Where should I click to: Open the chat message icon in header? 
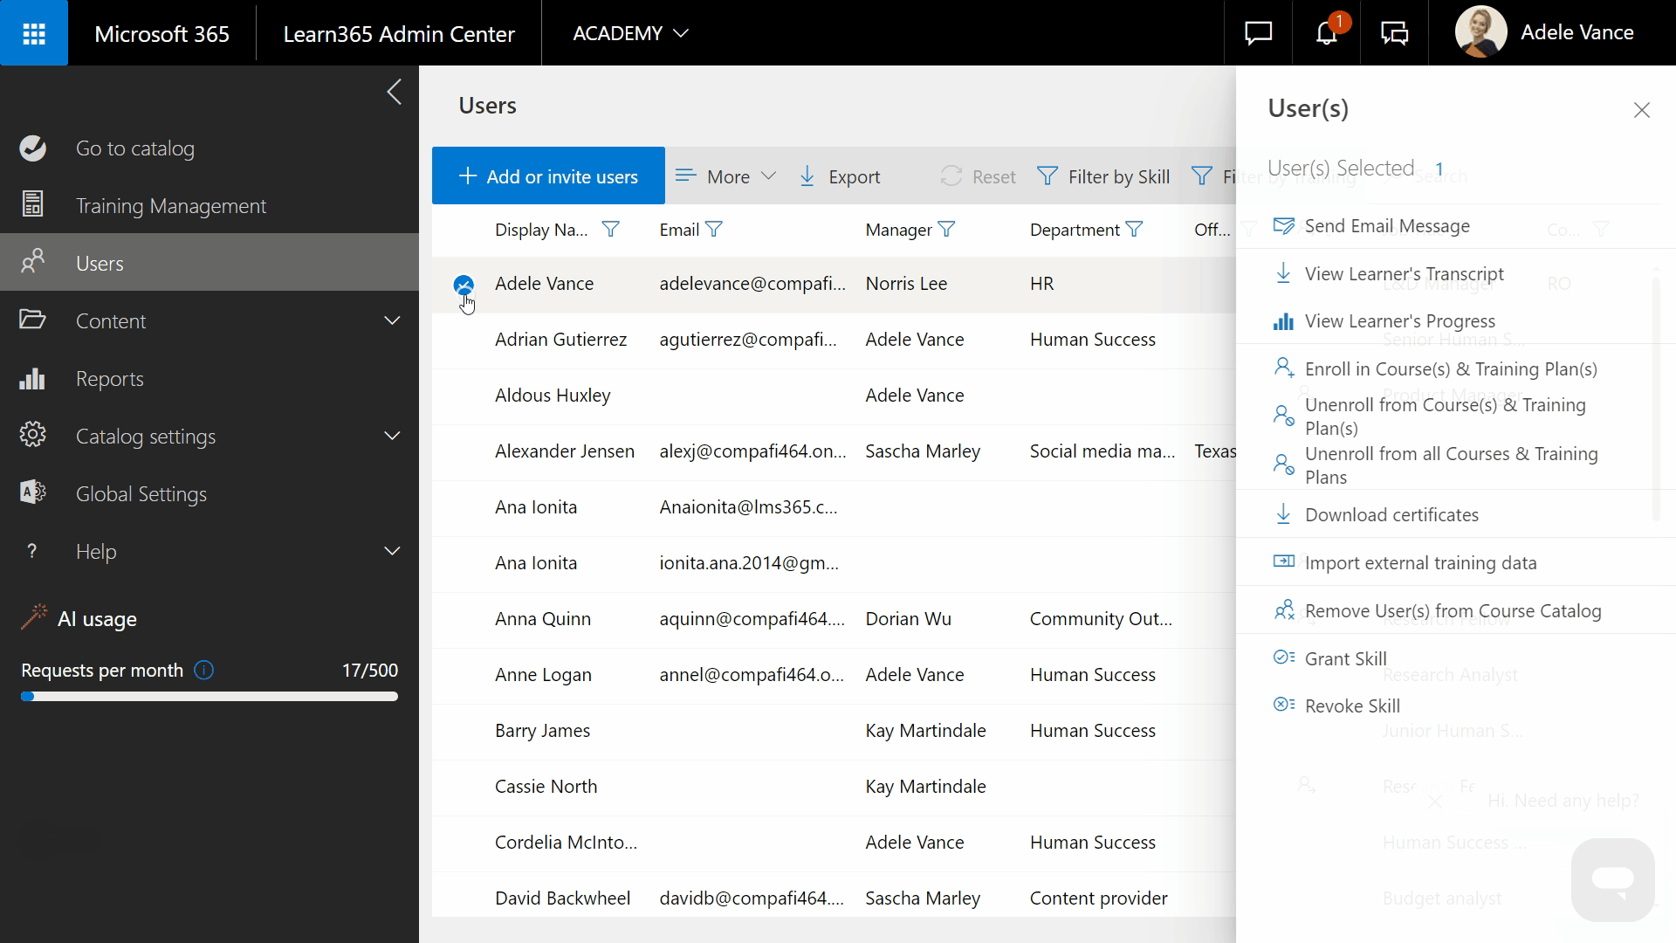[1258, 33]
